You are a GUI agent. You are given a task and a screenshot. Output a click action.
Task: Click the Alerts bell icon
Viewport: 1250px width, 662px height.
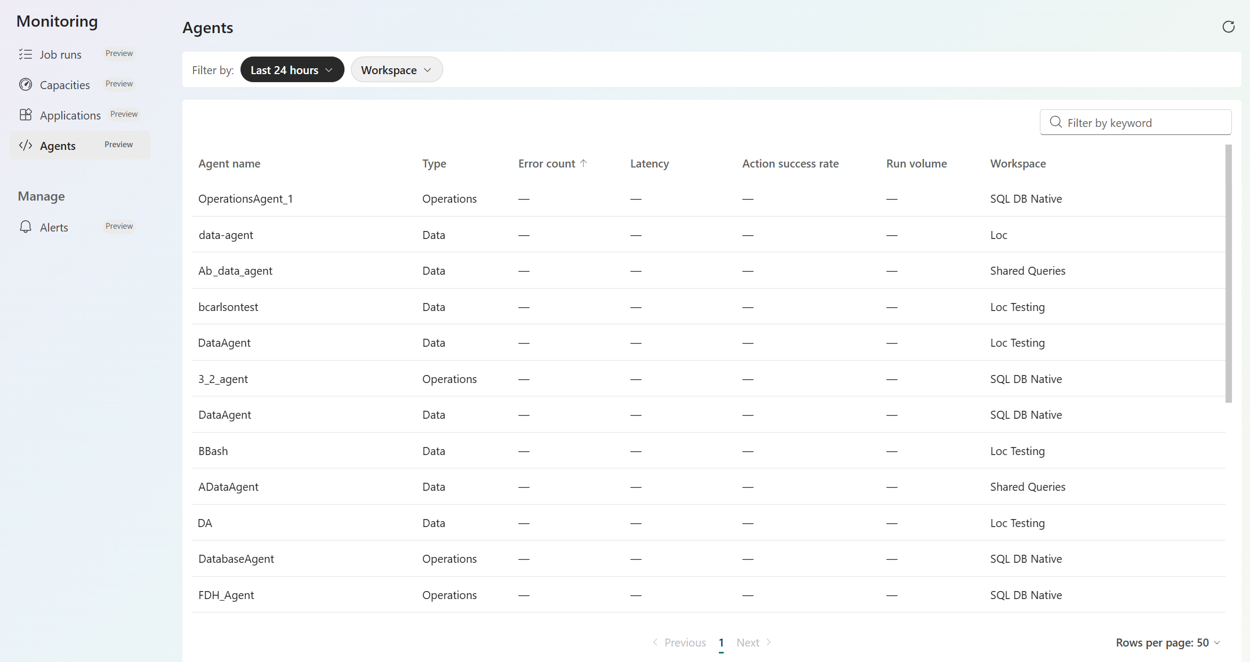click(x=25, y=227)
